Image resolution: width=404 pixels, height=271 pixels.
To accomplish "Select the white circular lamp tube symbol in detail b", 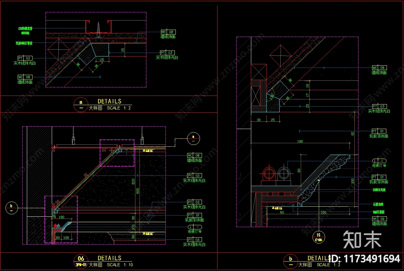I will (283, 174).
